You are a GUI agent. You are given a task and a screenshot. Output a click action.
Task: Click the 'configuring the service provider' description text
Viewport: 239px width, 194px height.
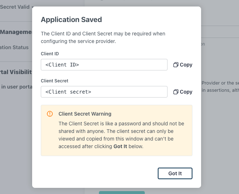pyautogui.click(x=78, y=41)
